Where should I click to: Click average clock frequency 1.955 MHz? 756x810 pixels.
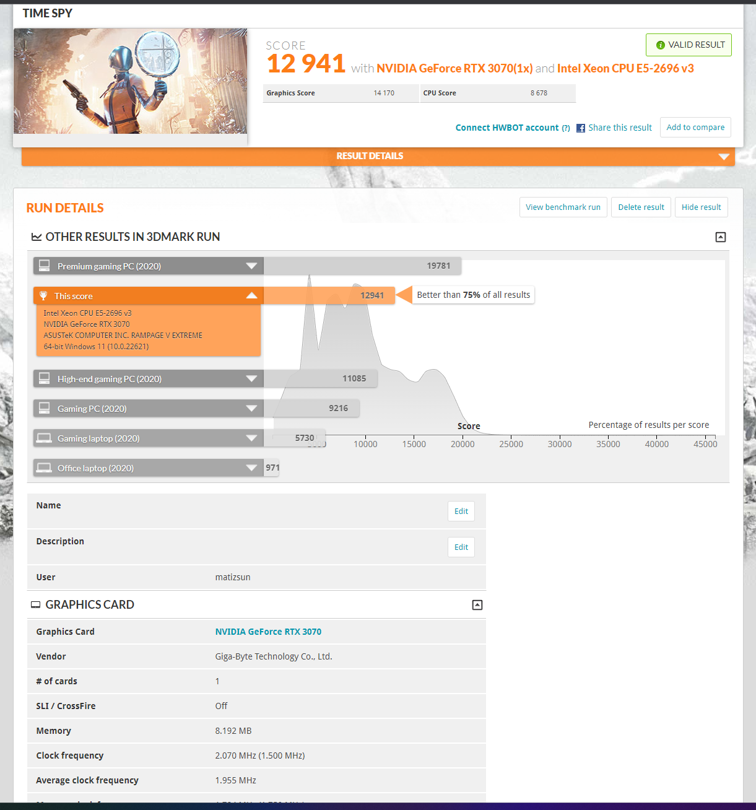[235, 780]
